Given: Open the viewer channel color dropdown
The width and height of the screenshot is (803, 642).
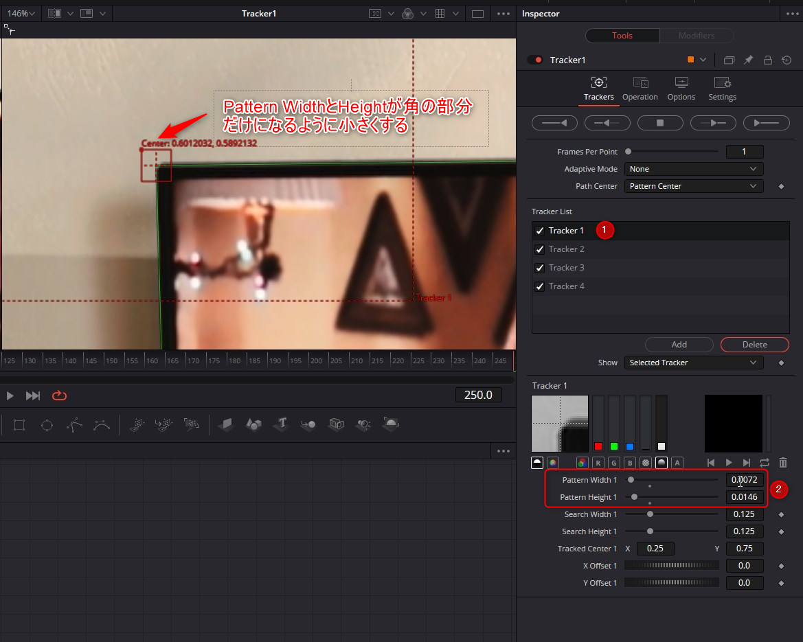Looking at the screenshot, I should click(424, 14).
